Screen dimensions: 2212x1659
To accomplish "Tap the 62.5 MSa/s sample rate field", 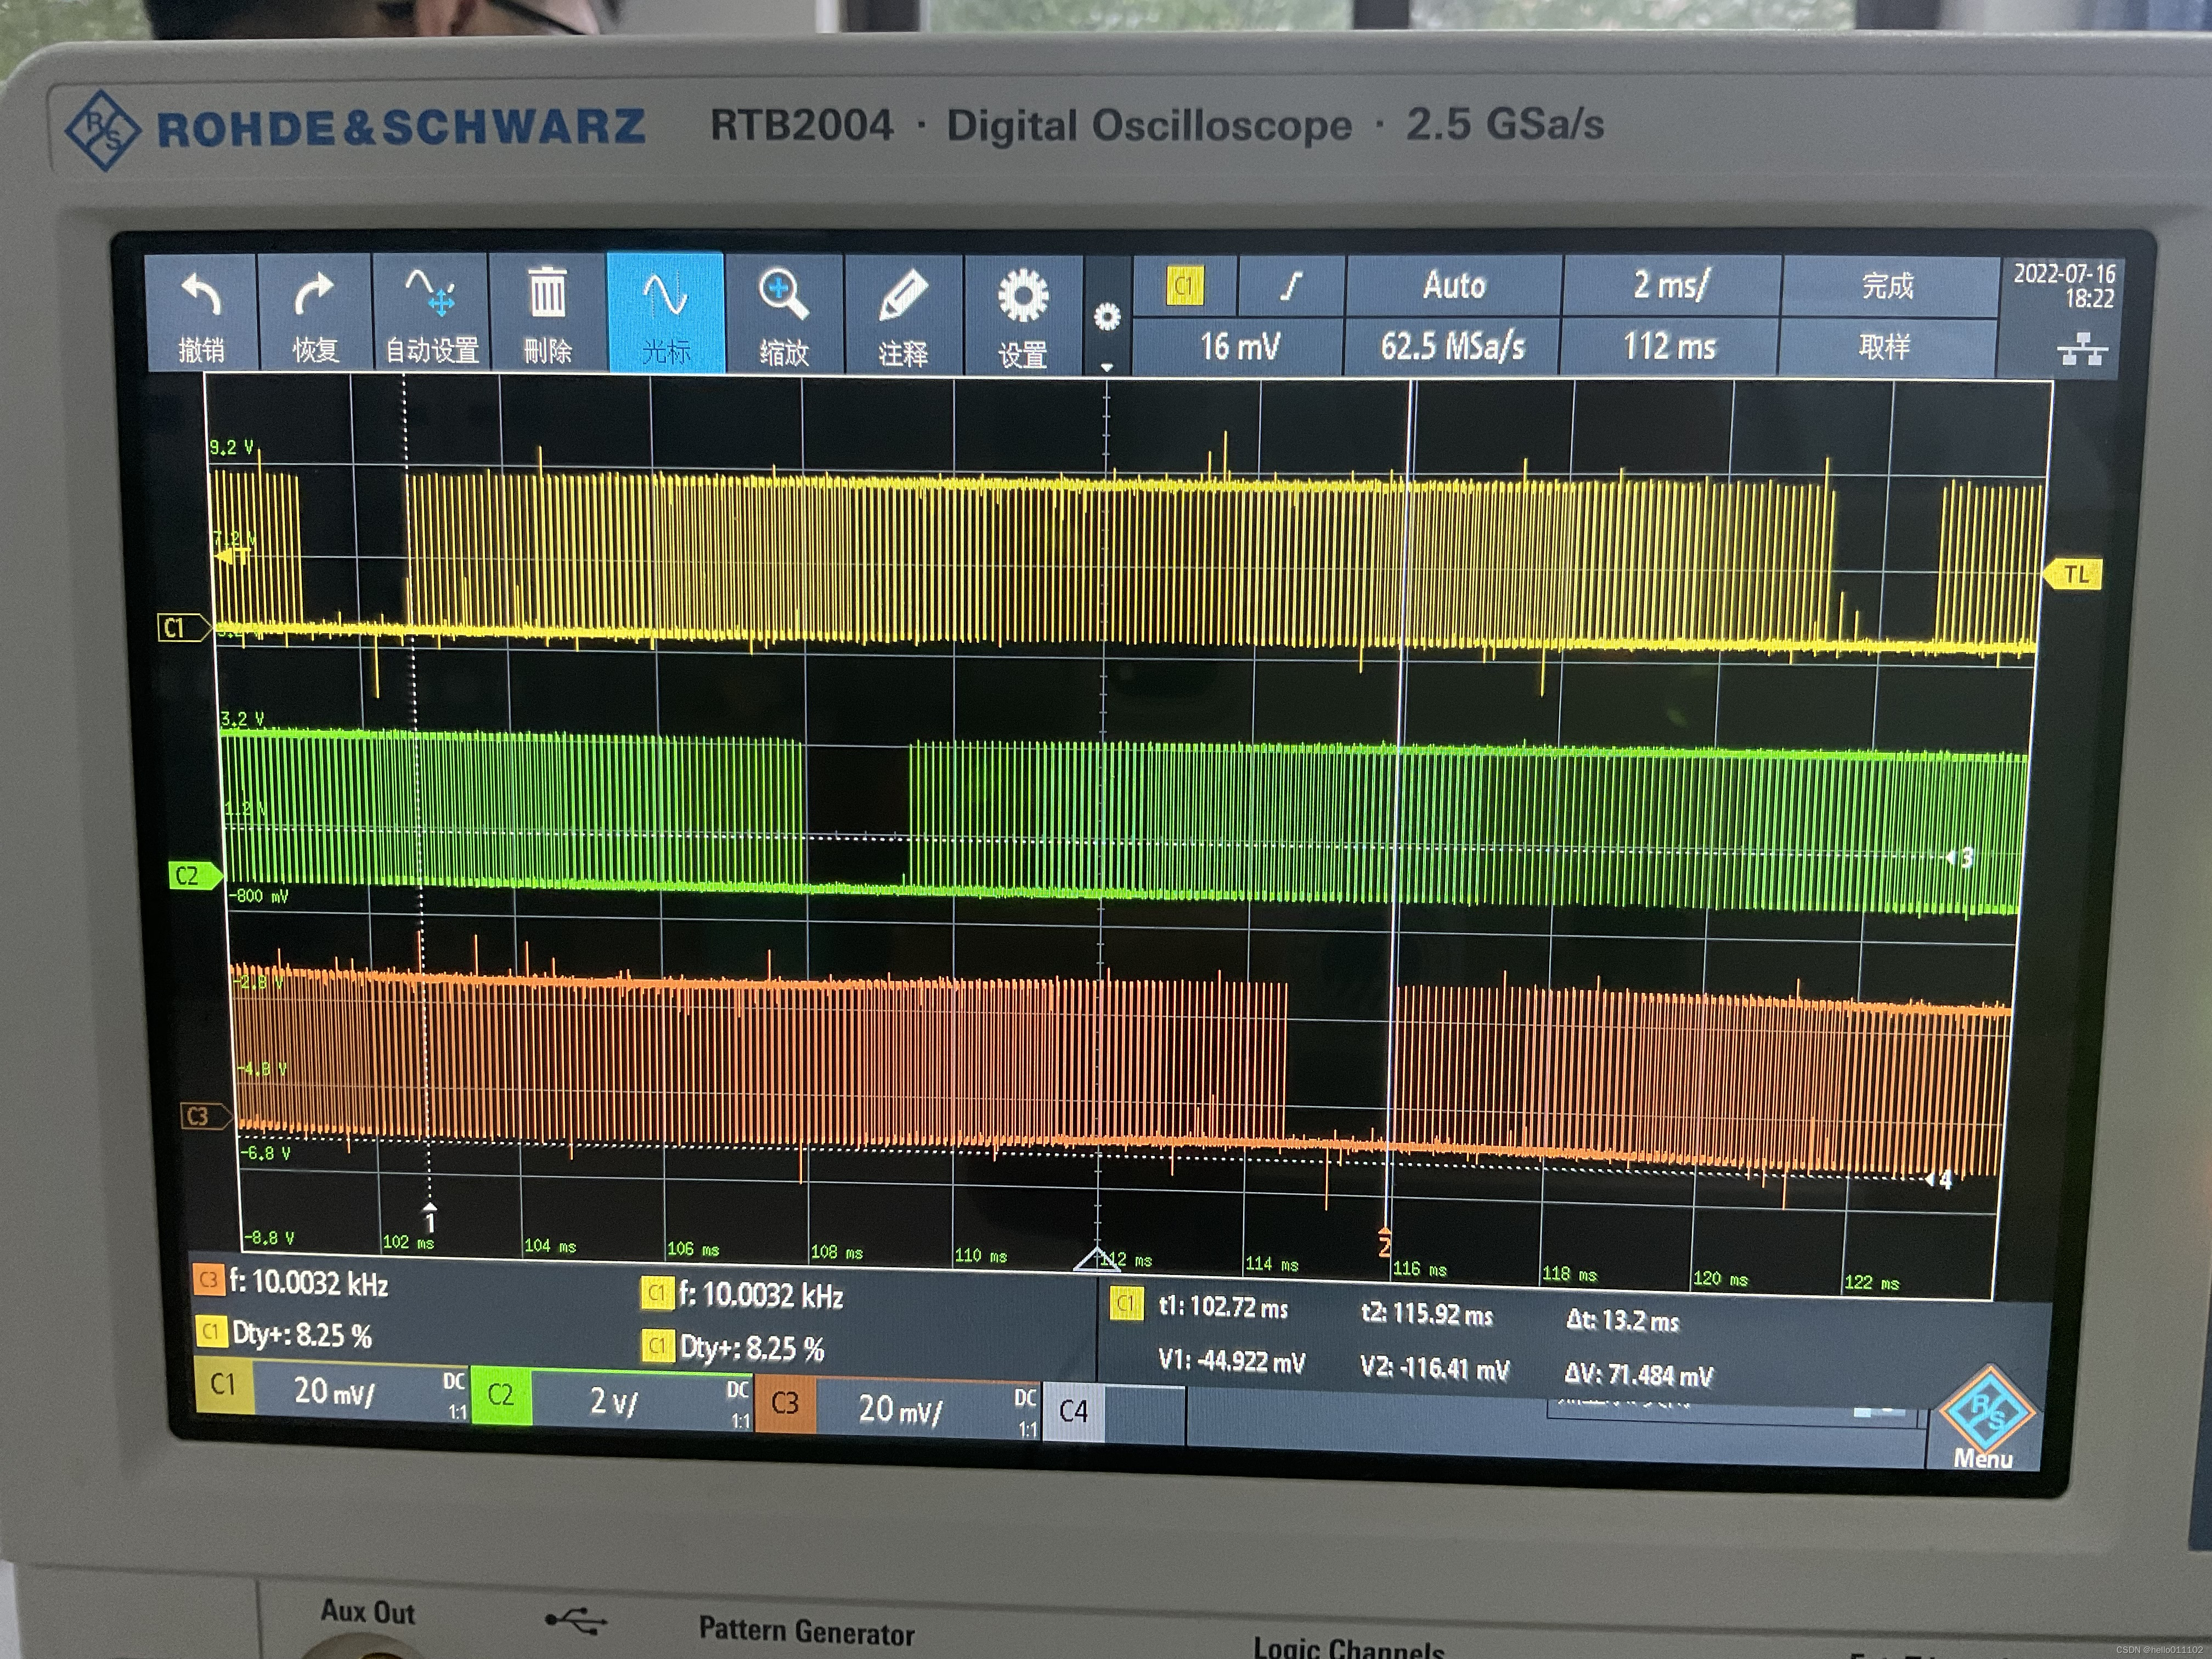I will [1452, 347].
